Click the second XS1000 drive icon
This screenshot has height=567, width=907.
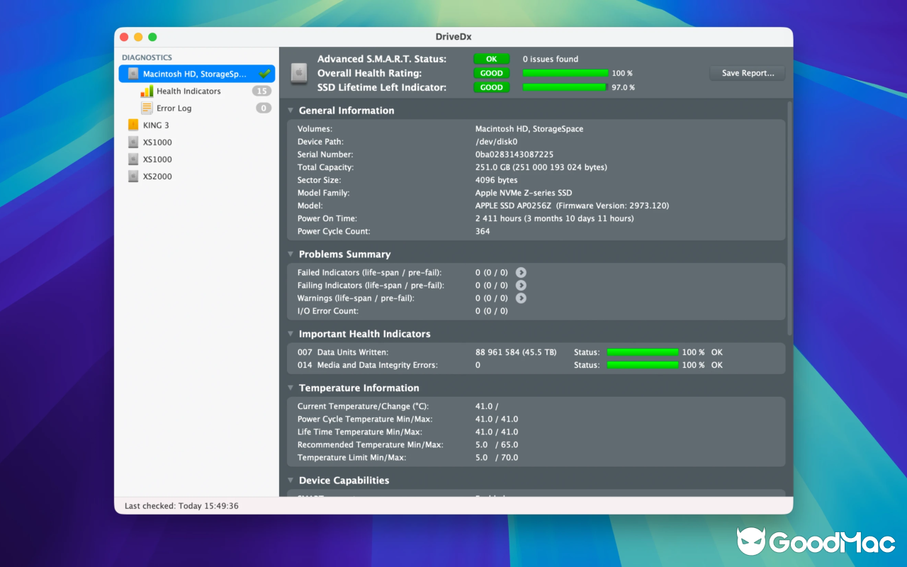coord(133,159)
